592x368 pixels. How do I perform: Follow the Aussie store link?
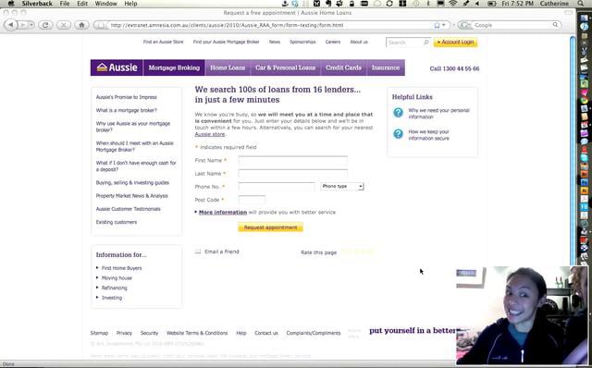[210, 134]
